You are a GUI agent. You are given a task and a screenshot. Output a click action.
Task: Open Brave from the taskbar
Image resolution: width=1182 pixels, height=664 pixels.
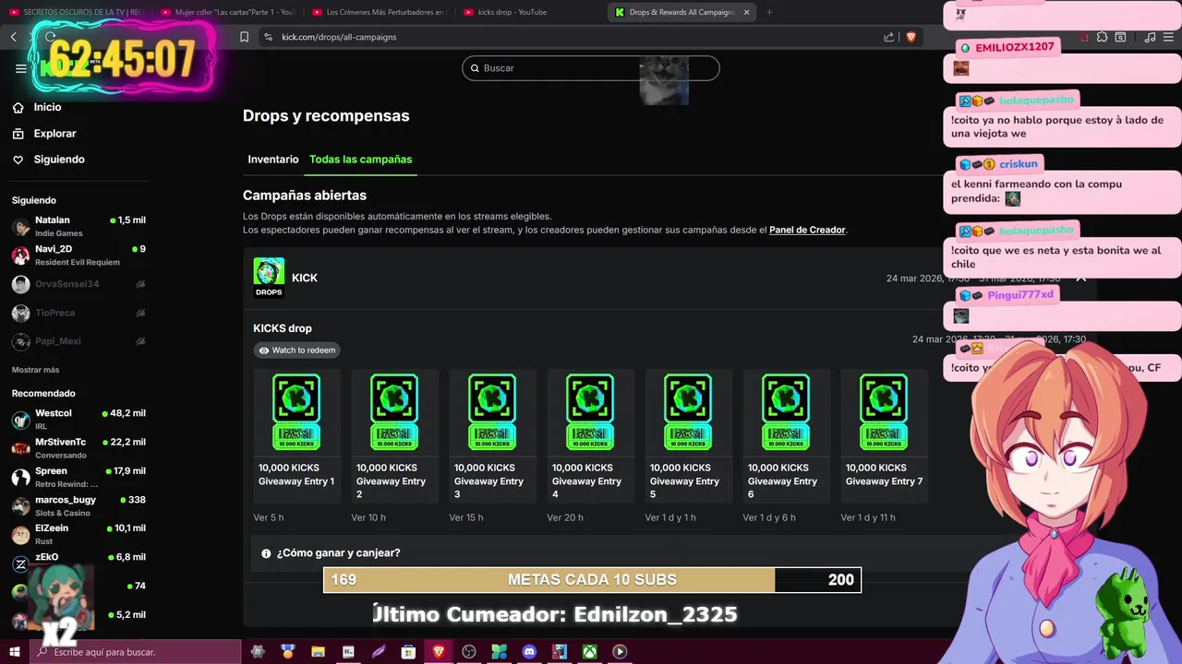(x=439, y=652)
